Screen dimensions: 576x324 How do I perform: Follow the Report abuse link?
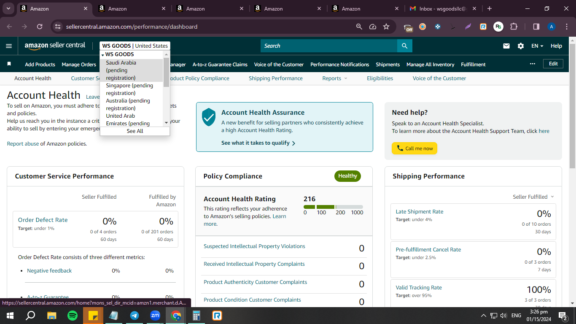23,144
